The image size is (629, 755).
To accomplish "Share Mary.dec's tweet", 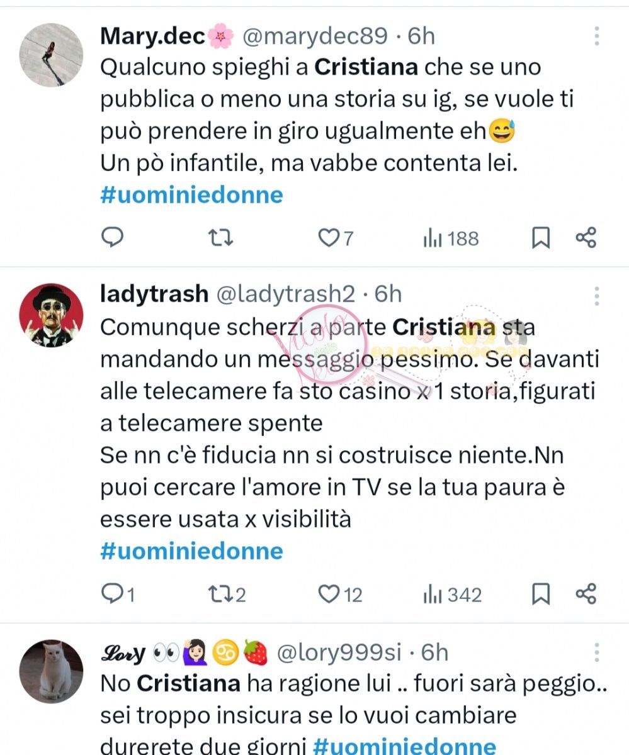I will point(586,238).
